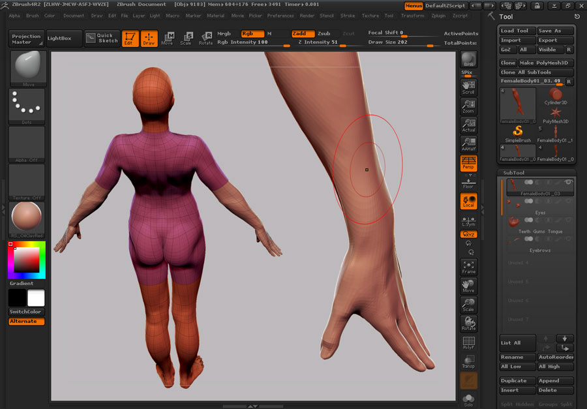Click the Solo mode icon
The width and height of the screenshot is (587, 409).
pyautogui.click(x=468, y=400)
